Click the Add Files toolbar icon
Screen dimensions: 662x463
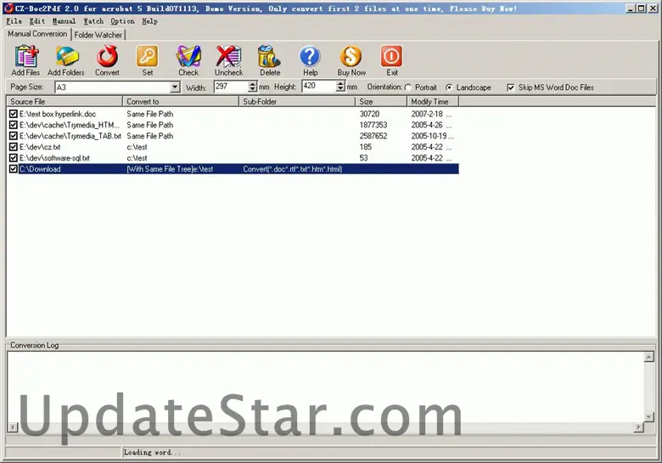coord(26,57)
